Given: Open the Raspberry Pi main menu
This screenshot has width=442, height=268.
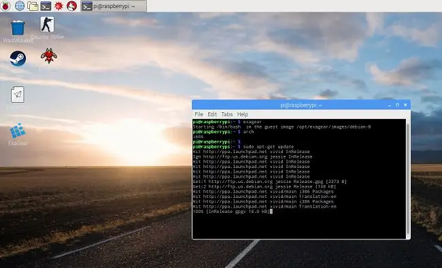Looking at the screenshot, I should pos(5,5).
